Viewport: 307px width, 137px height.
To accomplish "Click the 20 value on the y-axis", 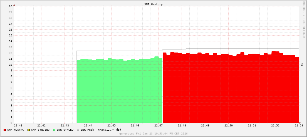I will (11, 6).
